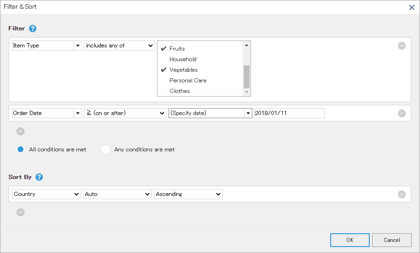Remove the Item Type filter condition

[x=402, y=46]
